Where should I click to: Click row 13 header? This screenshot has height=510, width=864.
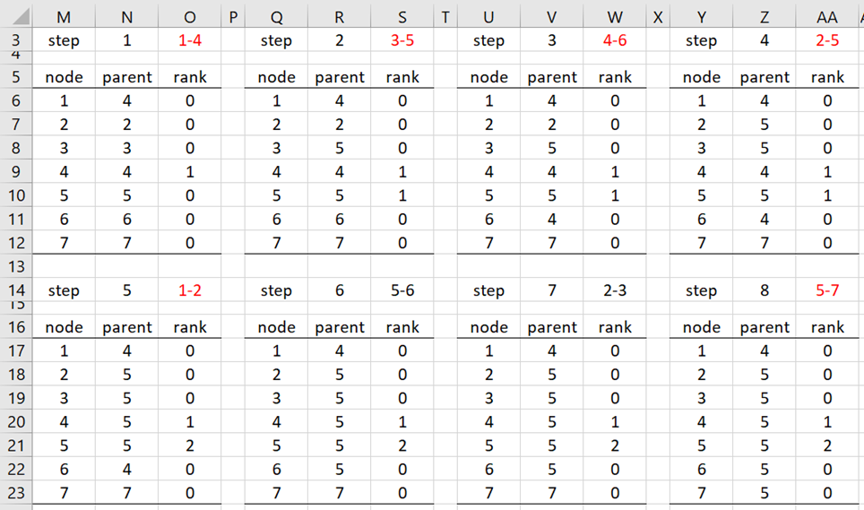click(16, 266)
